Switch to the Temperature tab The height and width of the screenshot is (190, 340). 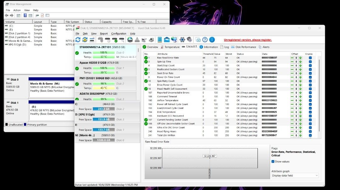[170, 47]
